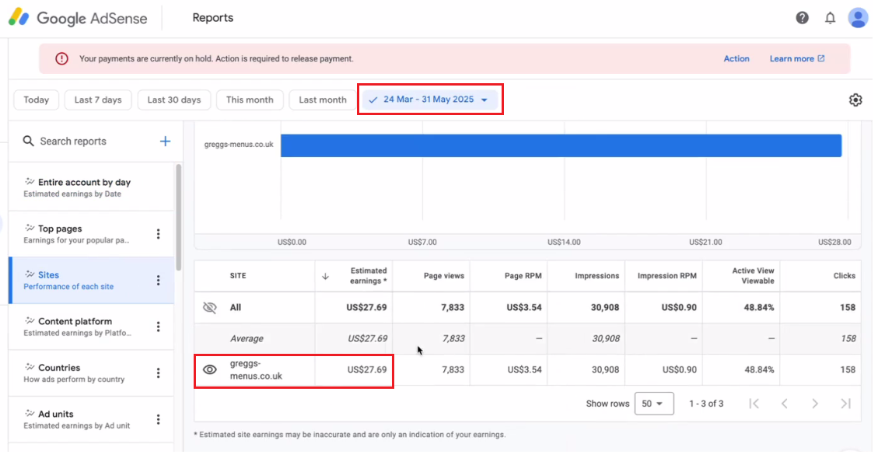Select the Today date range
This screenshot has width=892, height=465.
(37, 100)
